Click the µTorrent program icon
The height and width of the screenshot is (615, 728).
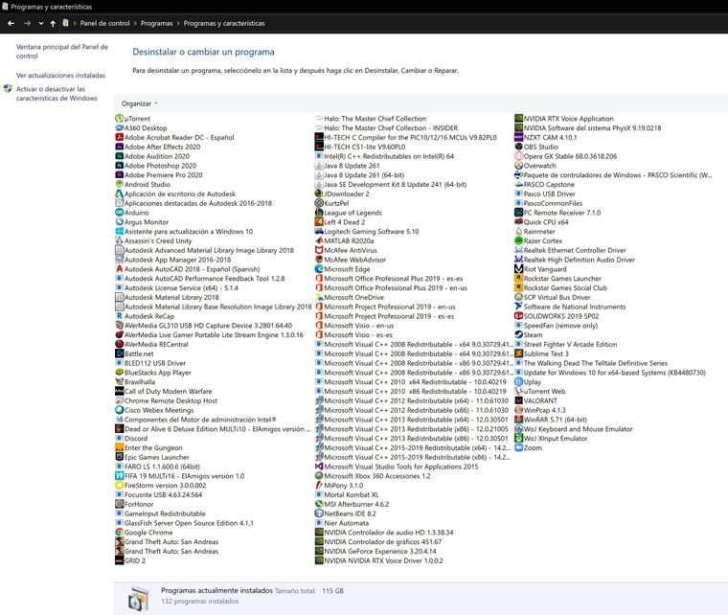tap(120, 119)
